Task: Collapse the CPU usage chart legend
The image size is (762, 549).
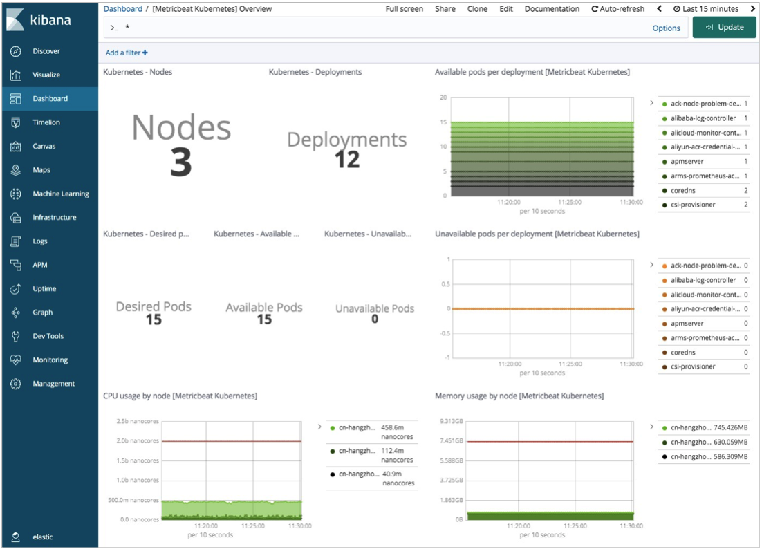Action: pos(319,427)
